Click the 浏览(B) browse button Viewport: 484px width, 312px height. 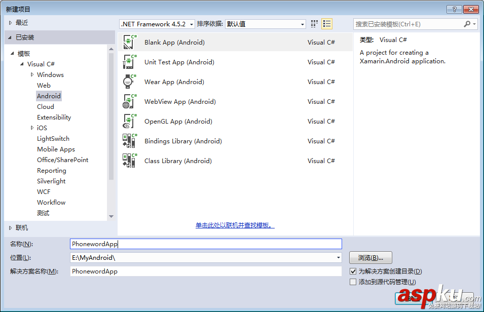pyautogui.click(x=370, y=258)
